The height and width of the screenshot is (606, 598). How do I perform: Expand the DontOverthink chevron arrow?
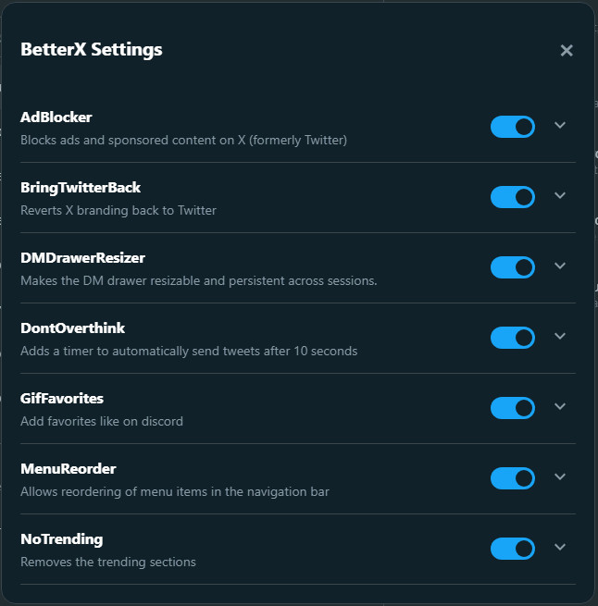point(559,336)
